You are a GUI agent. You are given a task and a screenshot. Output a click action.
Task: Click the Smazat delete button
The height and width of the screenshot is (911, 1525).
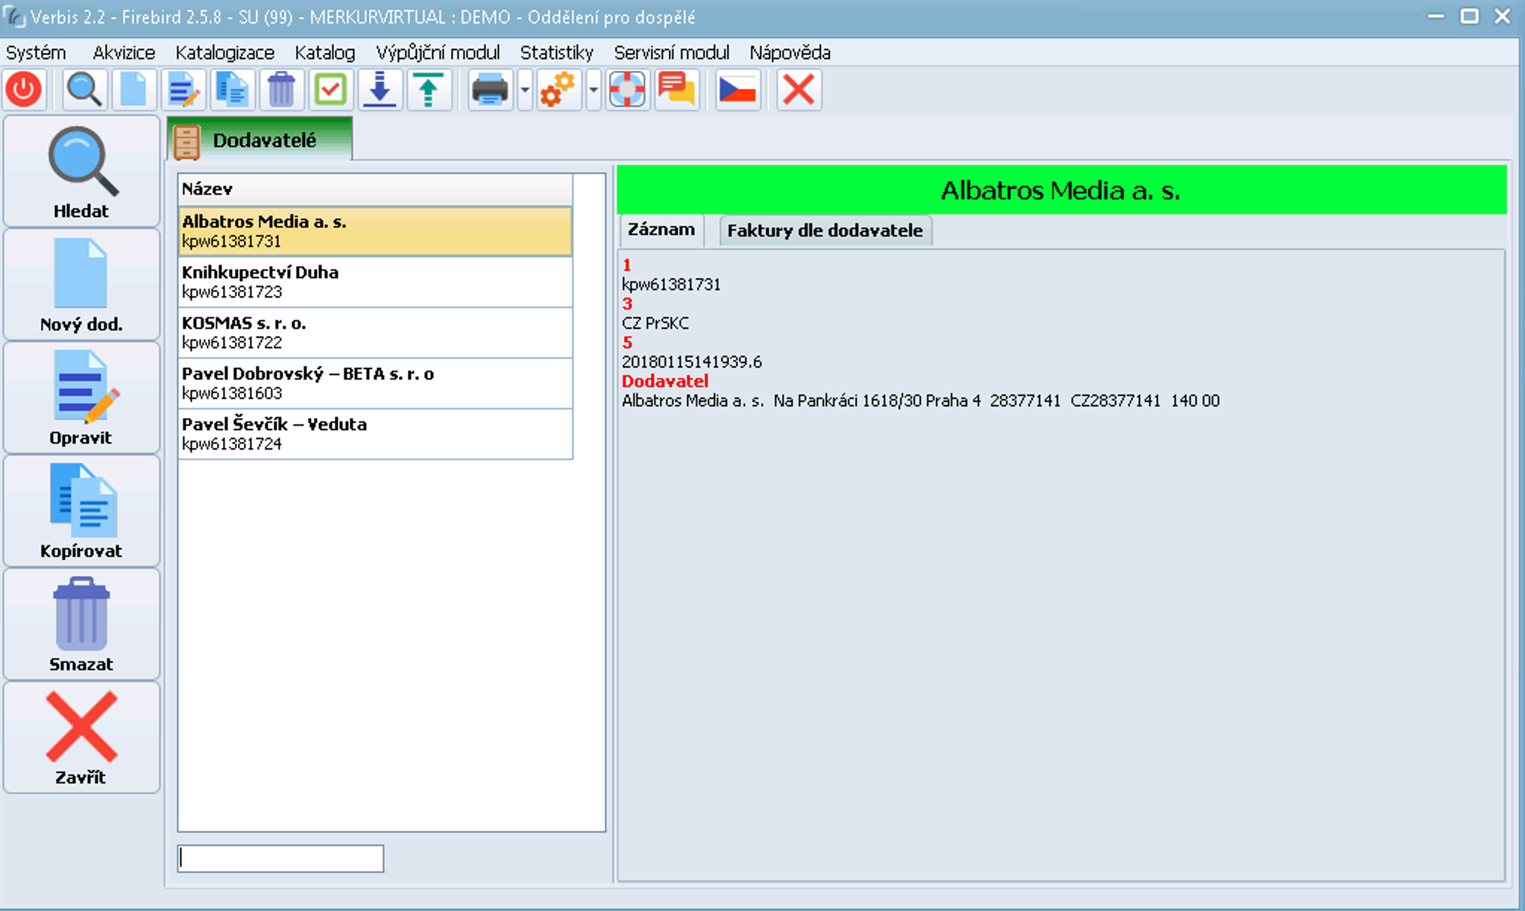pos(81,625)
